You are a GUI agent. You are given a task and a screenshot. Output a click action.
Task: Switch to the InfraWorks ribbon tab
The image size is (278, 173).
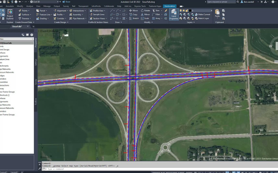(96, 6)
